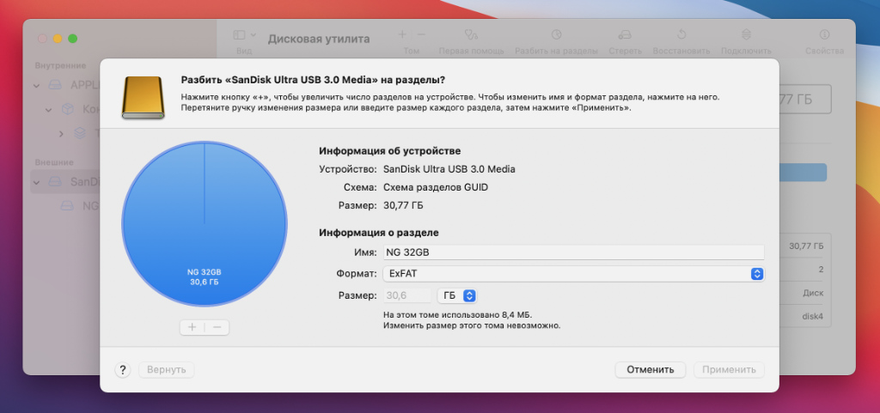Add a partition with the plus button

pos(192,327)
